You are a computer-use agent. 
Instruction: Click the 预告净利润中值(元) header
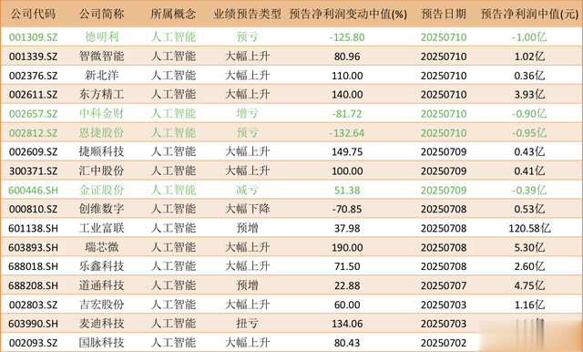(x=529, y=15)
